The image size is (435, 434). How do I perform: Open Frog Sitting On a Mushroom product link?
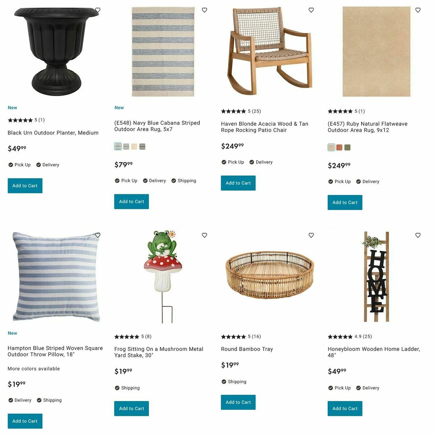159,352
